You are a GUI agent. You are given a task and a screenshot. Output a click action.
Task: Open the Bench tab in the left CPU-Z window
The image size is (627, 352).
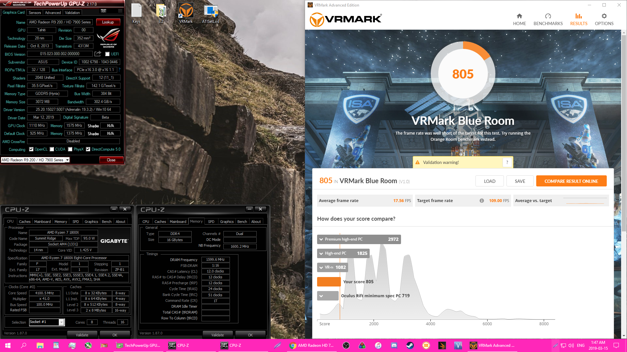click(x=107, y=221)
